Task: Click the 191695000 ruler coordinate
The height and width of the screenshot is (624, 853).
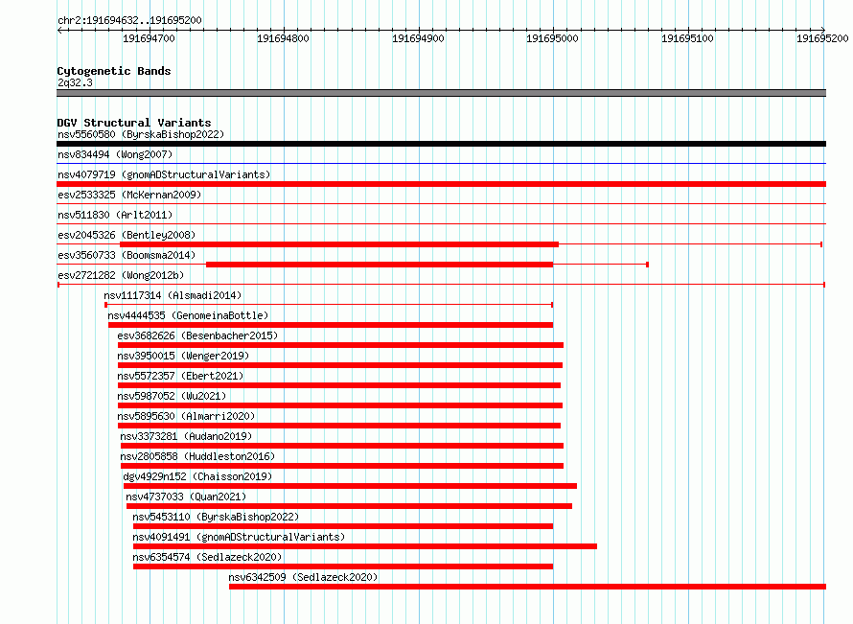Action: 552,38
